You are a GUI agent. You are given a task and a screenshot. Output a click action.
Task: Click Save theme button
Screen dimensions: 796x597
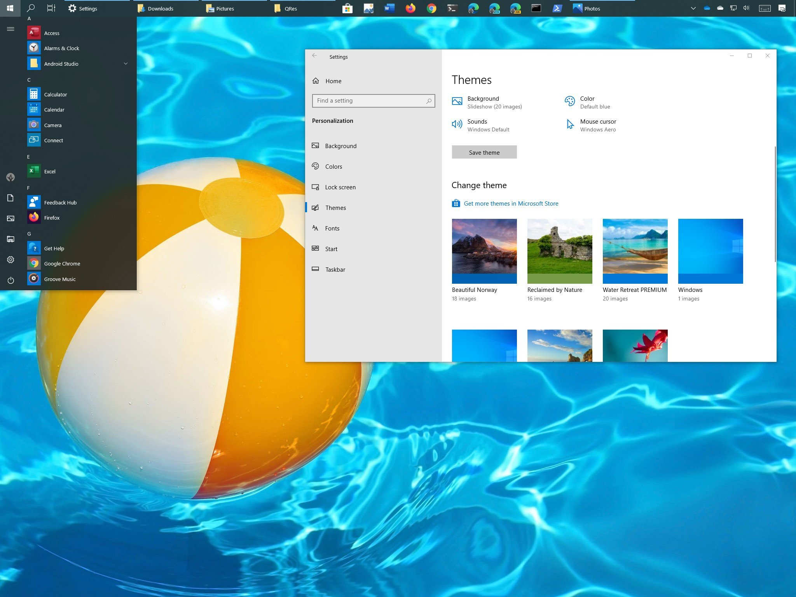pos(485,152)
